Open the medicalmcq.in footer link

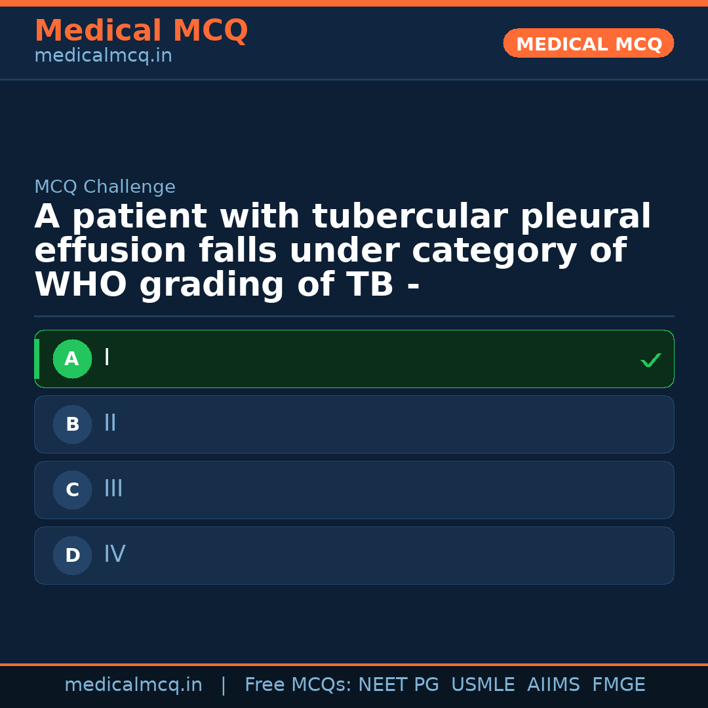pos(133,684)
